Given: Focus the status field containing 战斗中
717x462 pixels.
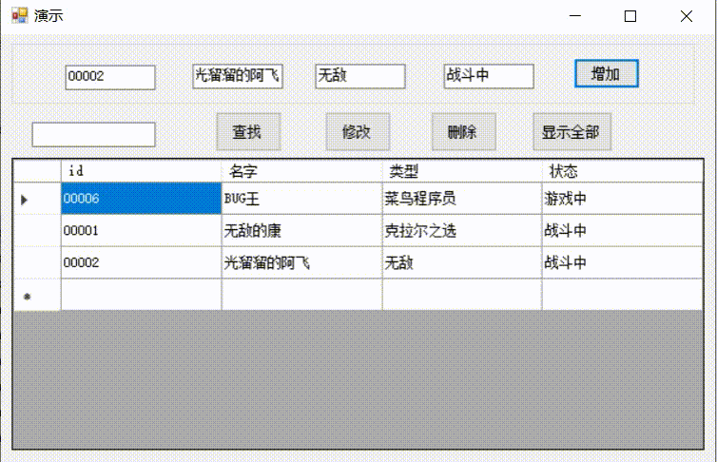Looking at the screenshot, I should click(x=489, y=76).
